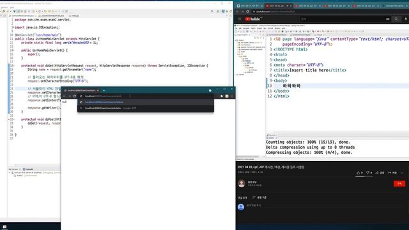Switch to the Eclipse Servers tab
This screenshot has width=409, height=230.
[13, 169]
